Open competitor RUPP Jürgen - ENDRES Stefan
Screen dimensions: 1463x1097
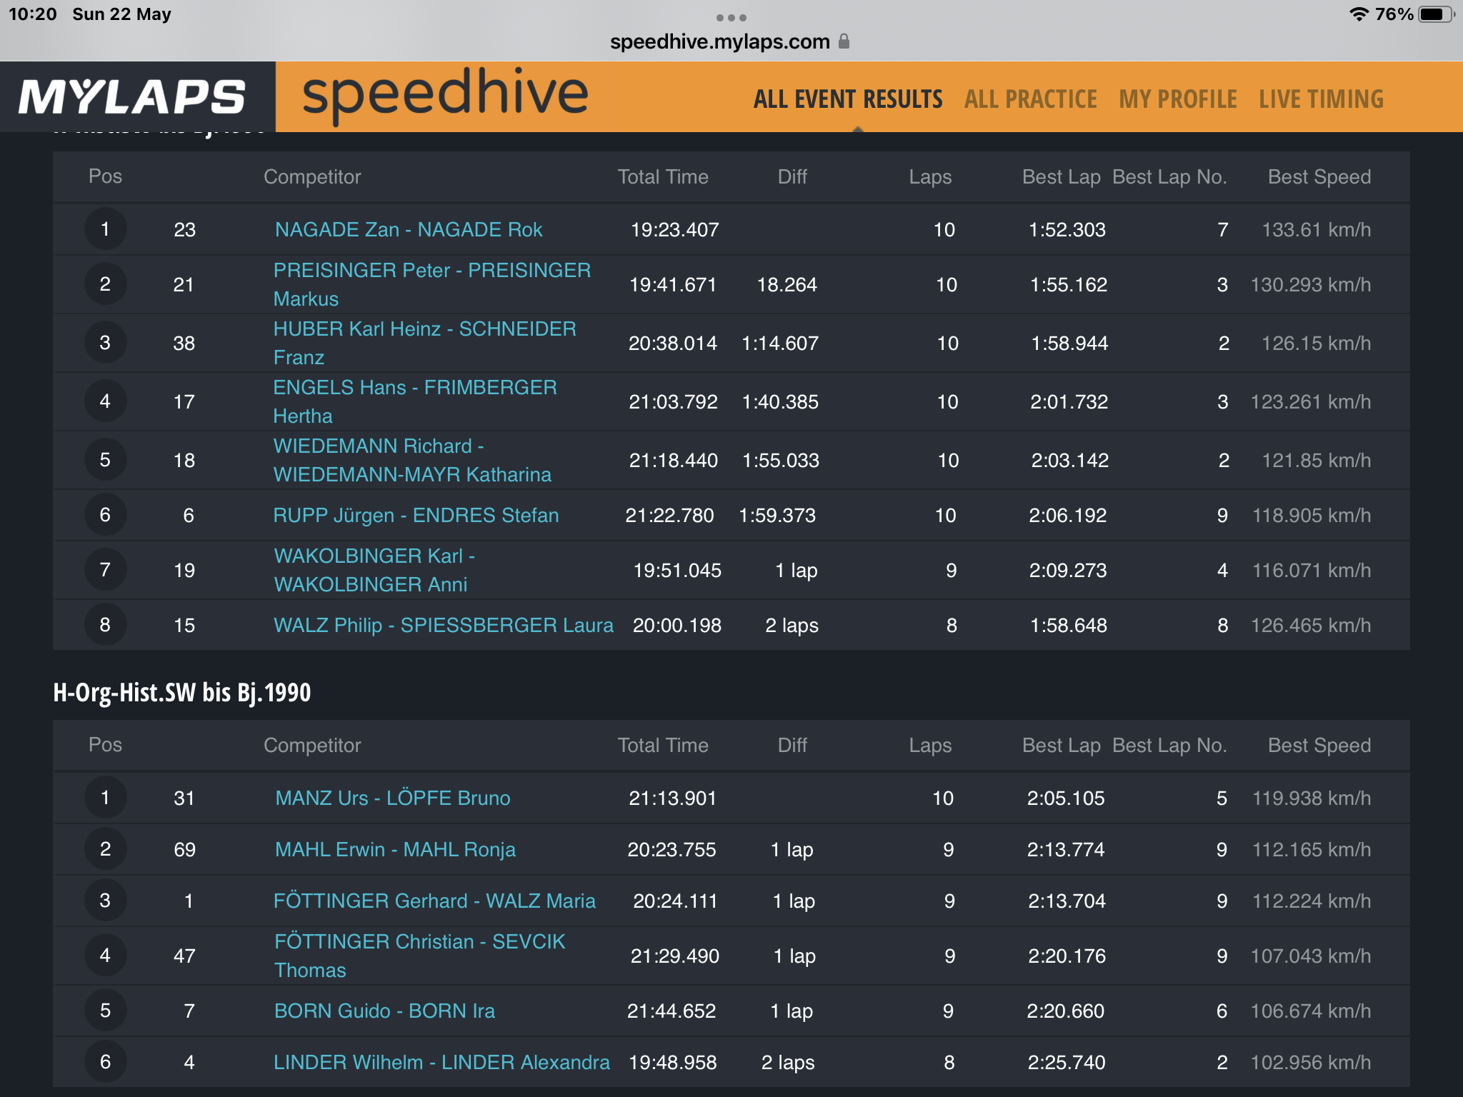(x=416, y=515)
